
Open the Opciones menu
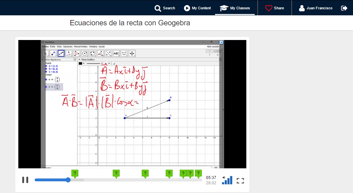coord(68,47)
